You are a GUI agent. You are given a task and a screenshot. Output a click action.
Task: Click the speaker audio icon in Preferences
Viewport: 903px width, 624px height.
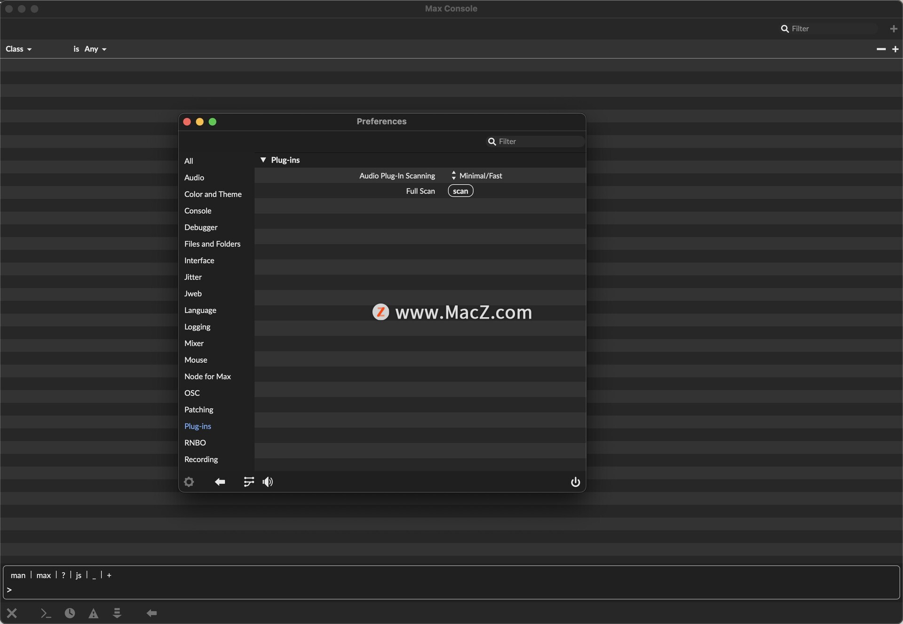tap(268, 482)
